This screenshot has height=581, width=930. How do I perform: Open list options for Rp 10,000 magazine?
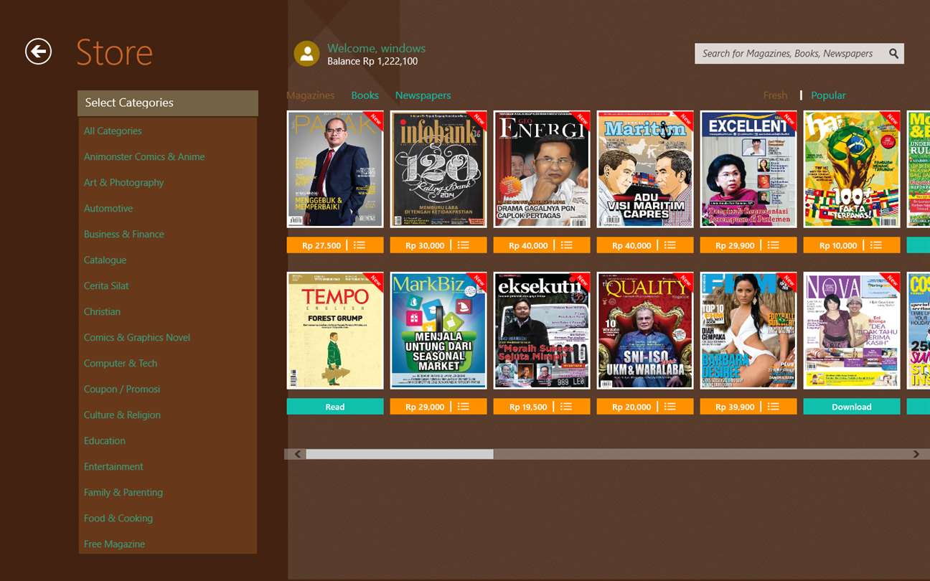click(x=876, y=245)
